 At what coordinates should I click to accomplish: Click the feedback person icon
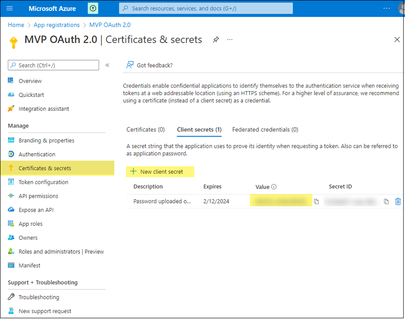(130, 65)
